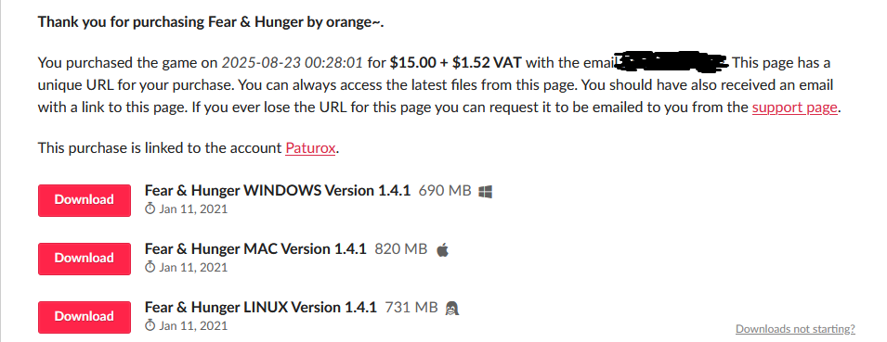Select the Fear & Hunger LINUX Version title
The image size is (887, 342).
261,308
